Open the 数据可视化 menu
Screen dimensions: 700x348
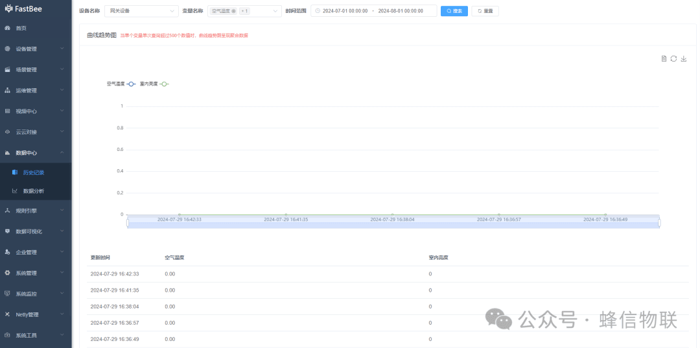pos(36,231)
